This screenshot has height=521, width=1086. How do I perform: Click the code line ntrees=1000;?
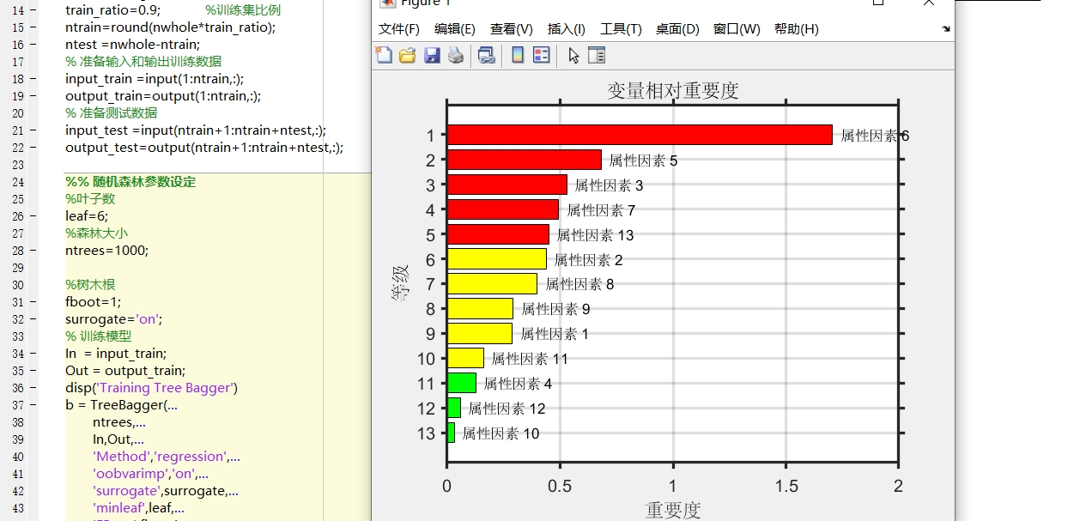pos(106,251)
